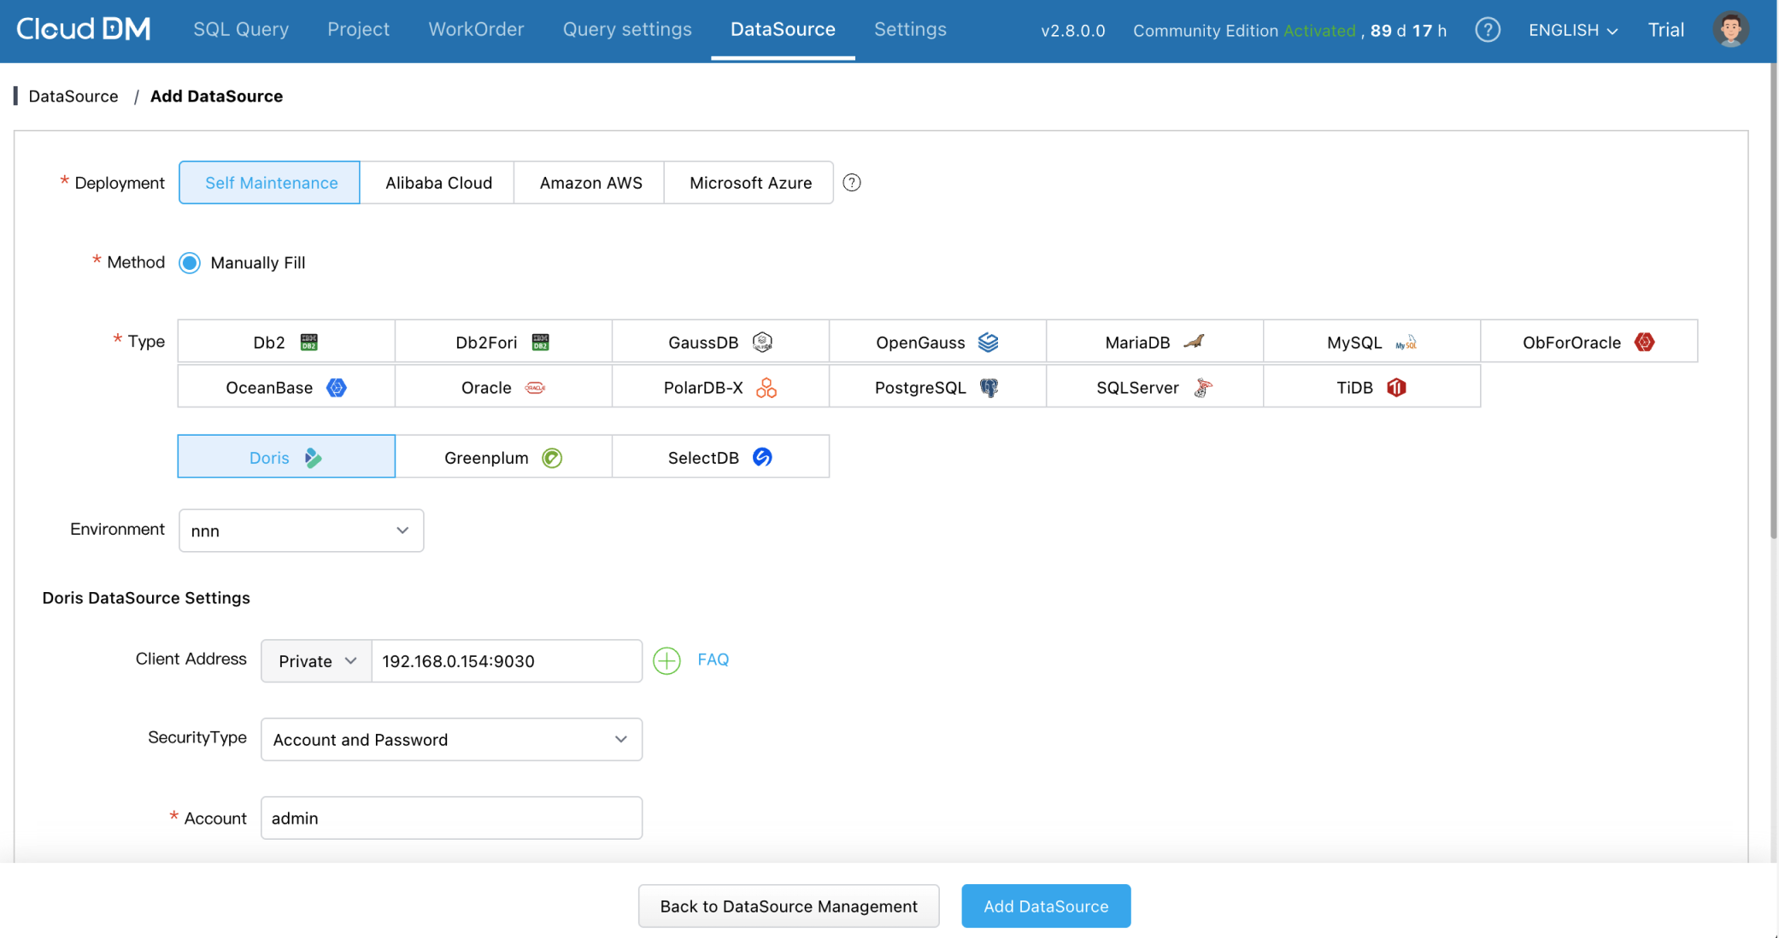
Task: Choose the OceanBase database type
Action: [285, 387]
